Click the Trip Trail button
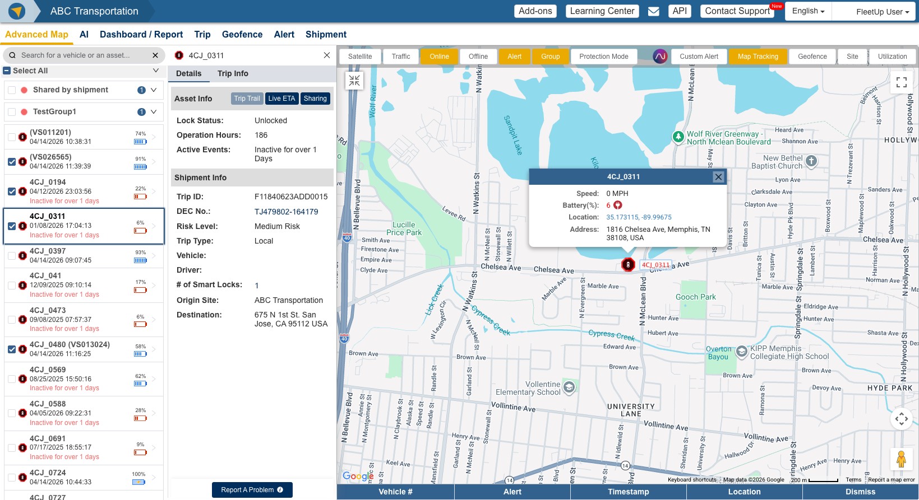 pyautogui.click(x=247, y=99)
